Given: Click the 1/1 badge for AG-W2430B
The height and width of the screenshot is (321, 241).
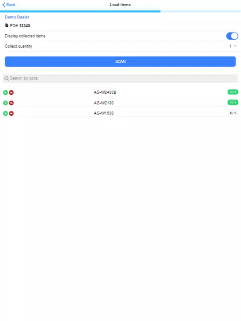Looking at the screenshot, I should [233, 92].
